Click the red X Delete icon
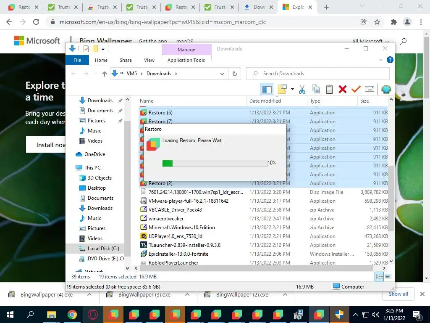The width and height of the screenshot is (430, 323). [x=343, y=89]
